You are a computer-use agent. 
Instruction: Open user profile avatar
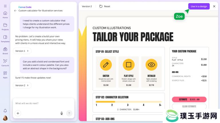pyautogui.click(x=5, y=118)
